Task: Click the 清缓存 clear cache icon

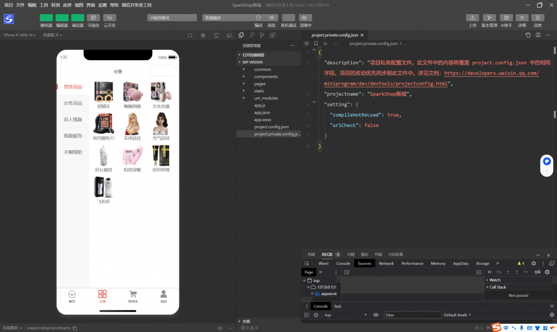Action: pos(305,18)
